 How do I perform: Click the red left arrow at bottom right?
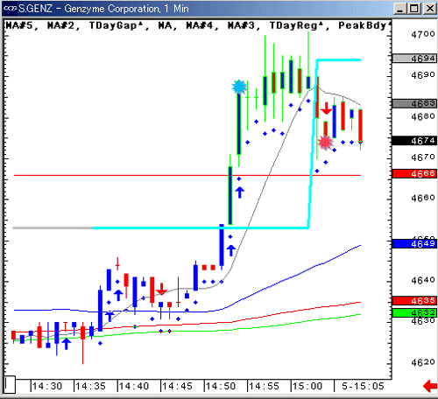(x=430, y=386)
